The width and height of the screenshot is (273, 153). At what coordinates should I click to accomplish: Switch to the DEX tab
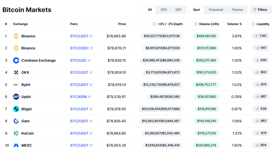pos(178,10)
